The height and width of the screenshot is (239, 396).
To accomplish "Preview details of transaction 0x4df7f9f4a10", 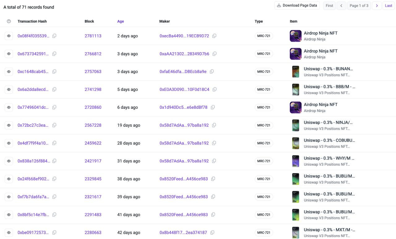I will coord(9,143).
